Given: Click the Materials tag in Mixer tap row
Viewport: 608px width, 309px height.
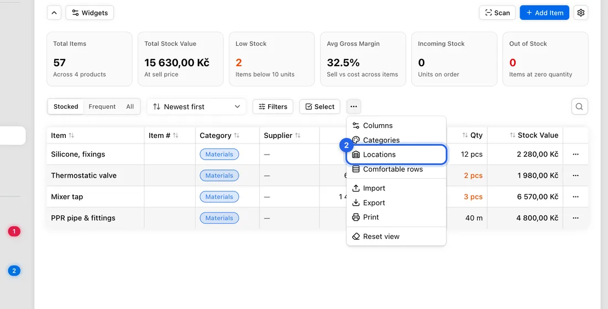Looking at the screenshot, I should [219, 196].
